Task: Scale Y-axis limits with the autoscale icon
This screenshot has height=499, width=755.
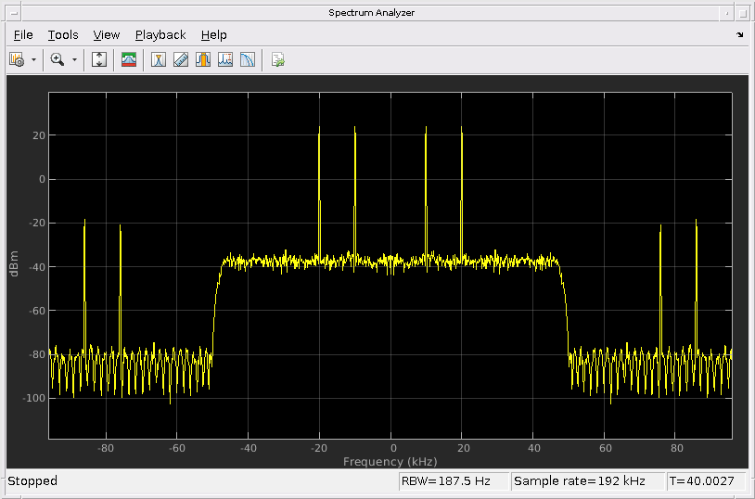Action: coord(99,59)
